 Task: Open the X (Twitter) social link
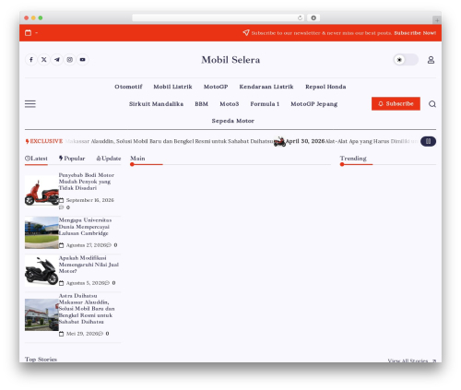[44, 60]
